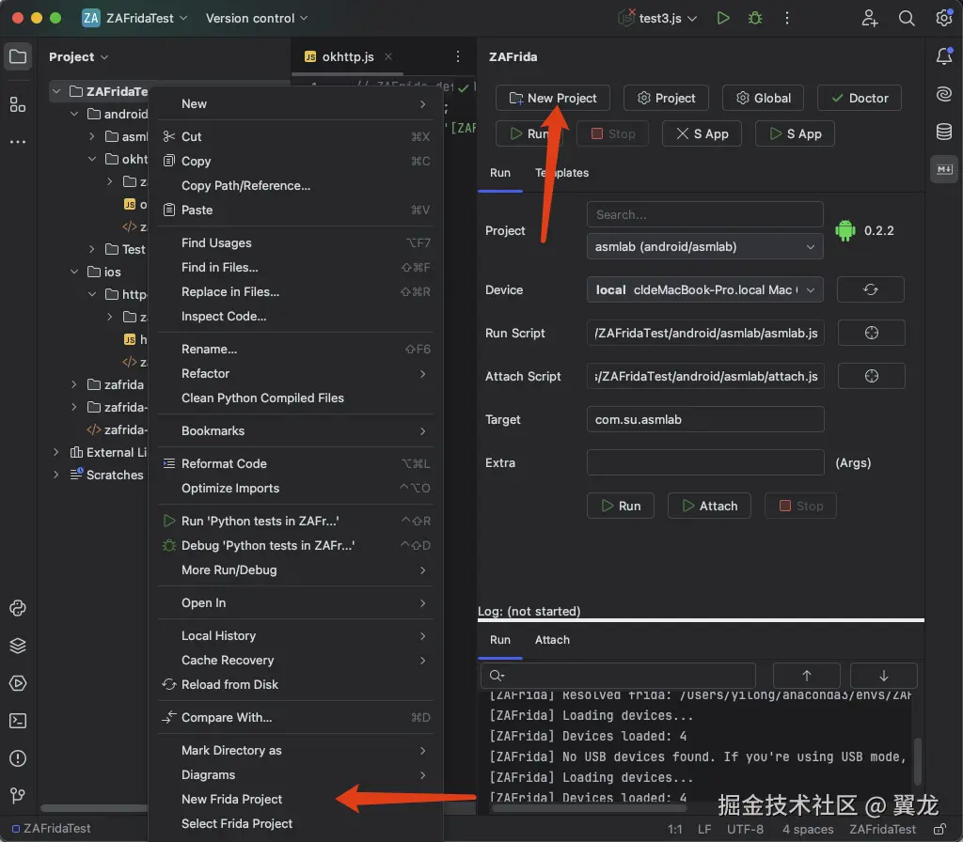Close the okhttp.js editor tab
The height and width of the screenshot is (842, 963).
(x=388, y=56)
